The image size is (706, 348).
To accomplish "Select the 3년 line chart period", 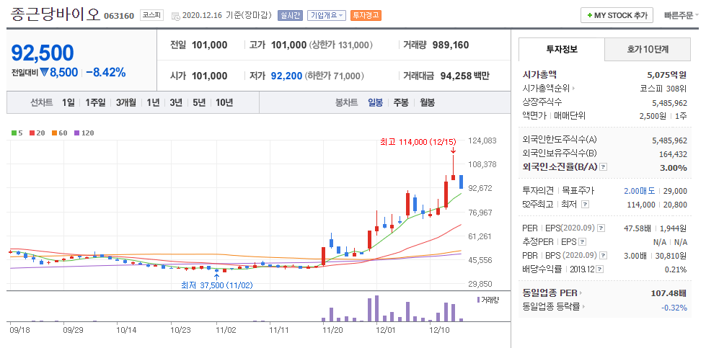I will pos(176,102).
